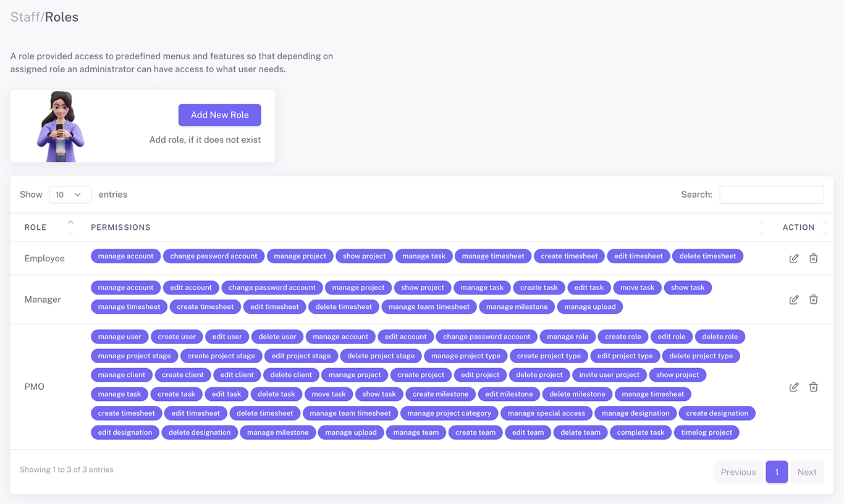Click the 'create designation' permission tag
This screenshot has height=504, width=844.
coord(717,413)
